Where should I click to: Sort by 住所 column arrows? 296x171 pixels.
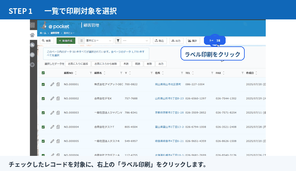(x=163, y=73)
